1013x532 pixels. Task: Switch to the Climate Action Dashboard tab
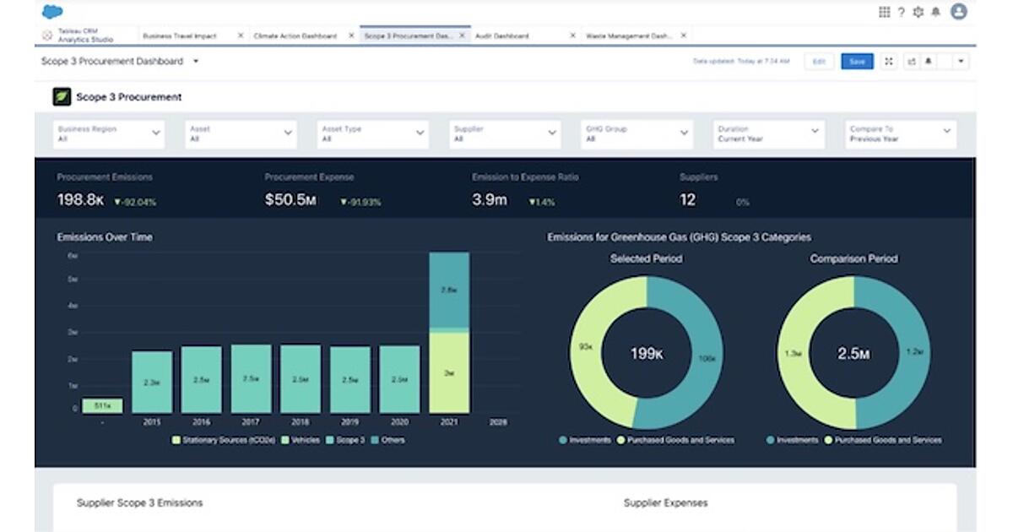[295, 36]
